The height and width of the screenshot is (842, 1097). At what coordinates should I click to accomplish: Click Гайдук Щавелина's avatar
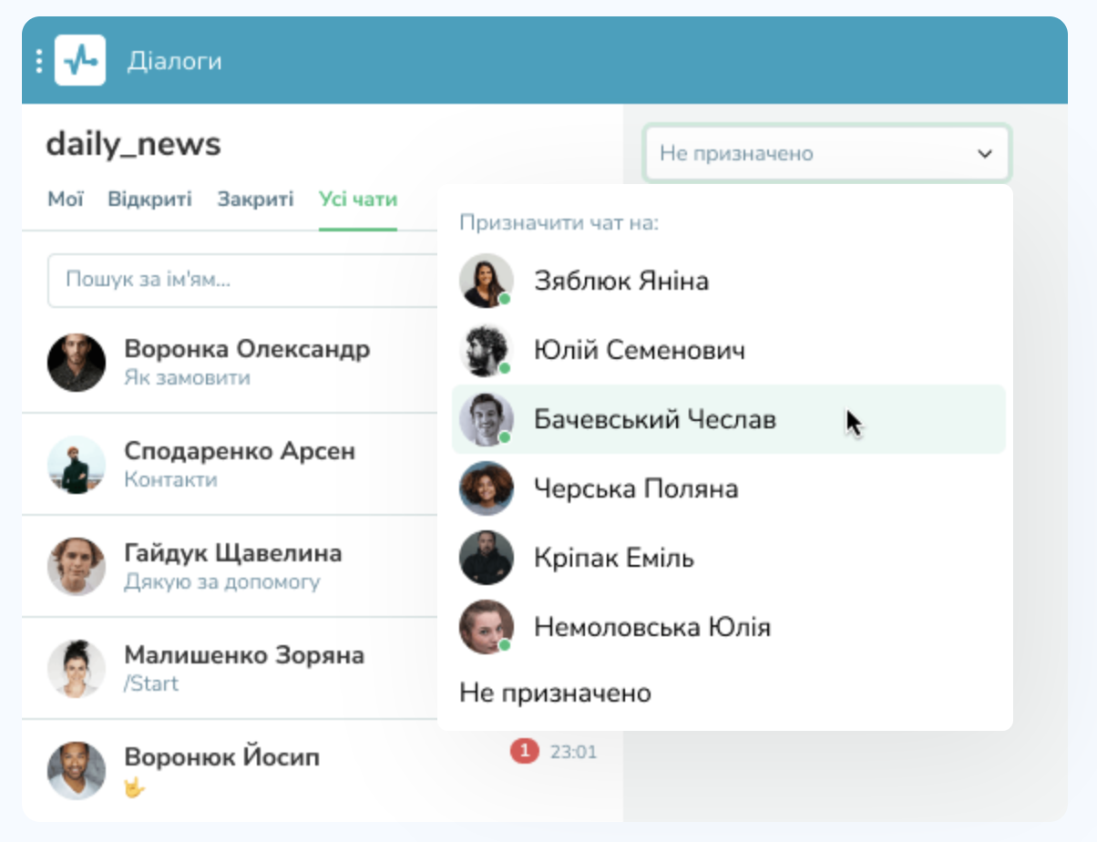coord(77,567)
